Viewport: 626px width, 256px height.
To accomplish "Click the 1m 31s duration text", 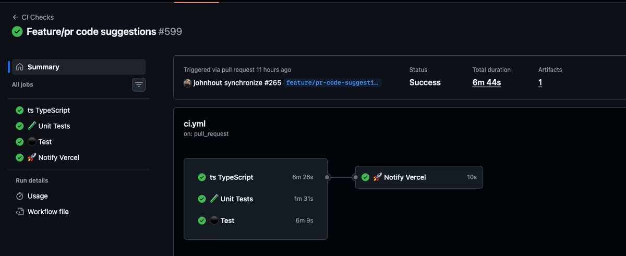I will [304, 199].
